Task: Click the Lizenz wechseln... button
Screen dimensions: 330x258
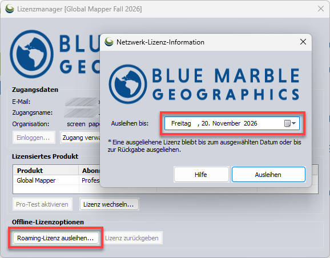Action: [x=109, y=204]
